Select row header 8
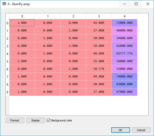Viewport: 154px width, 136px height. click(7, 84)
